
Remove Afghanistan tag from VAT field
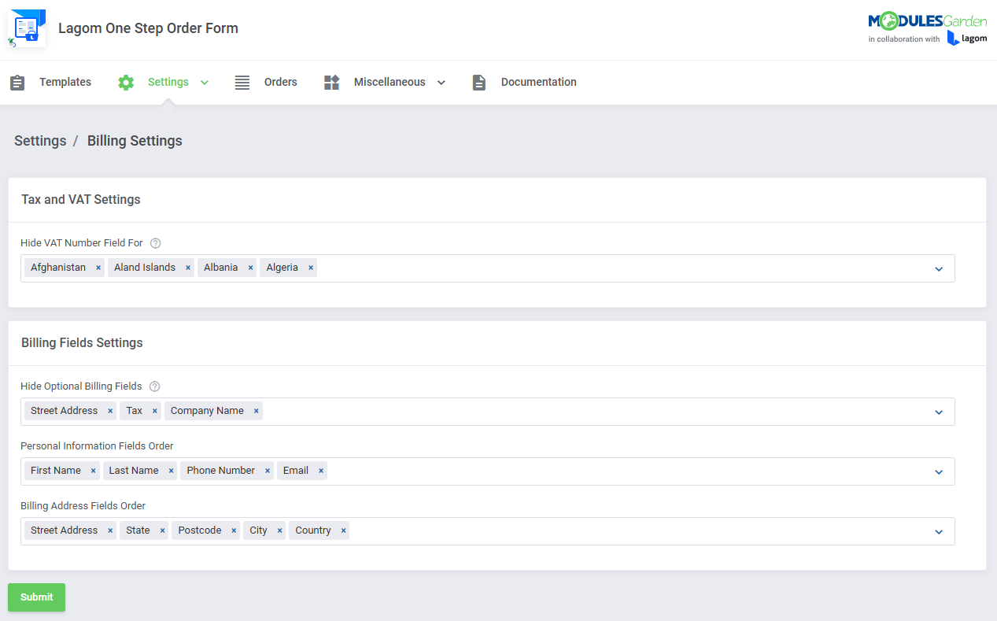(98, 268)
